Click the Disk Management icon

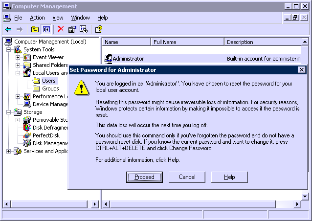pos(27,143)
